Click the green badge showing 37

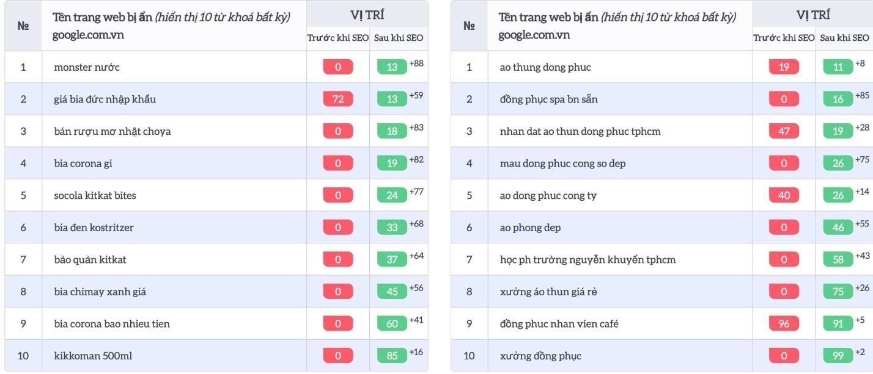coord(392,259)
